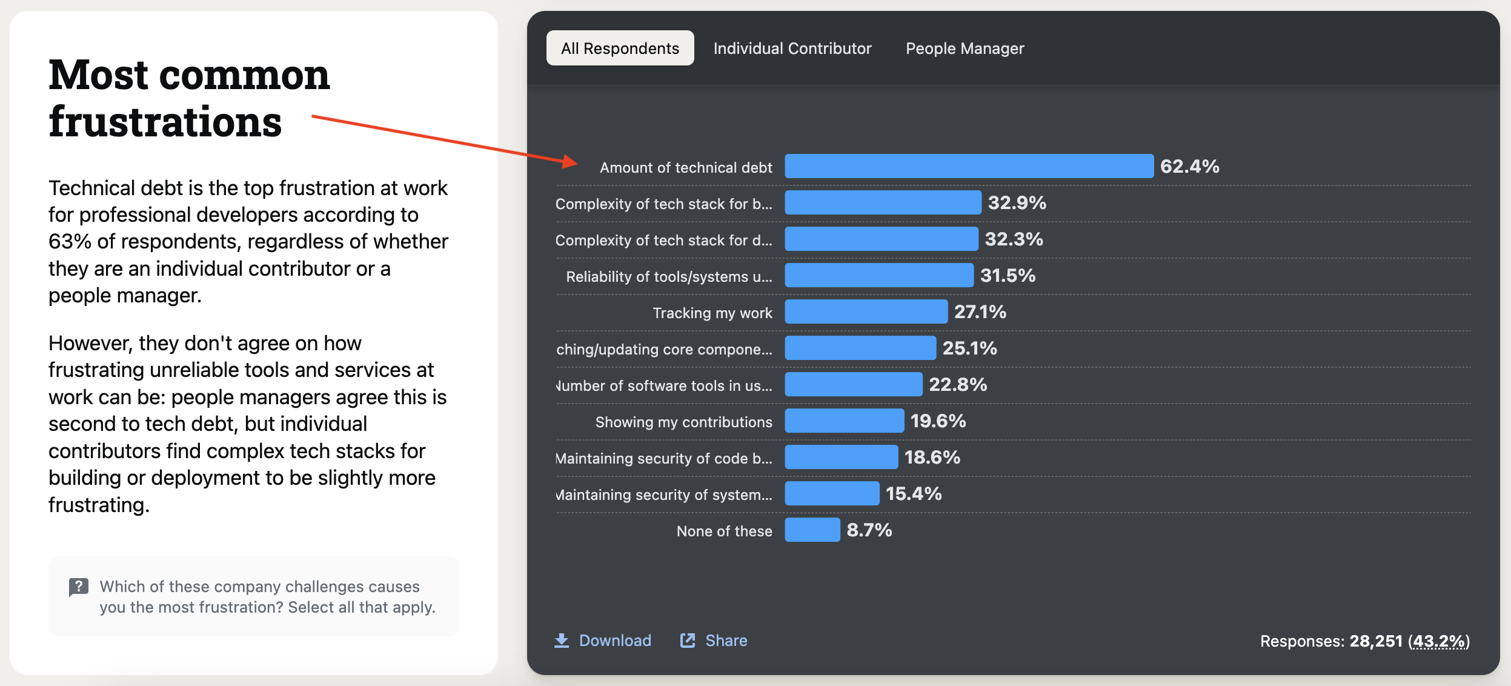Click the share external-link icon
Viewport: 1511px width, 686px height.
click(x=688, y=641)
